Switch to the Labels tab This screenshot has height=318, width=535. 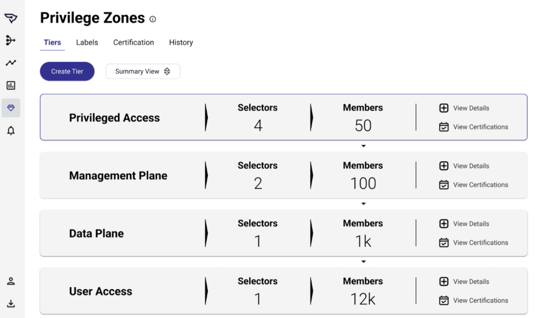87,42
